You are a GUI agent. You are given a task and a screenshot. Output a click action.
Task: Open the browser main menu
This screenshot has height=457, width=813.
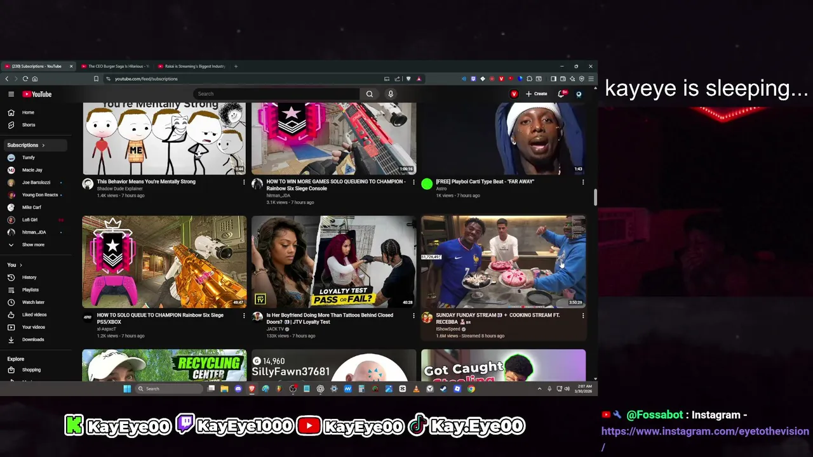pyautogui.click(x=591, y=79)
